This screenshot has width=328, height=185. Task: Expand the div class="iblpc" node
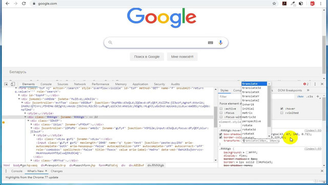(31, 124)
